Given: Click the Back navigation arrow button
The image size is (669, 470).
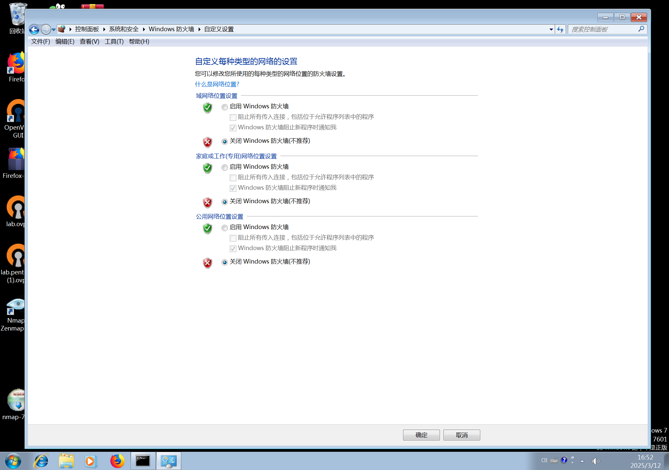Looking at the screenshot, I should (x=34, y=30).
